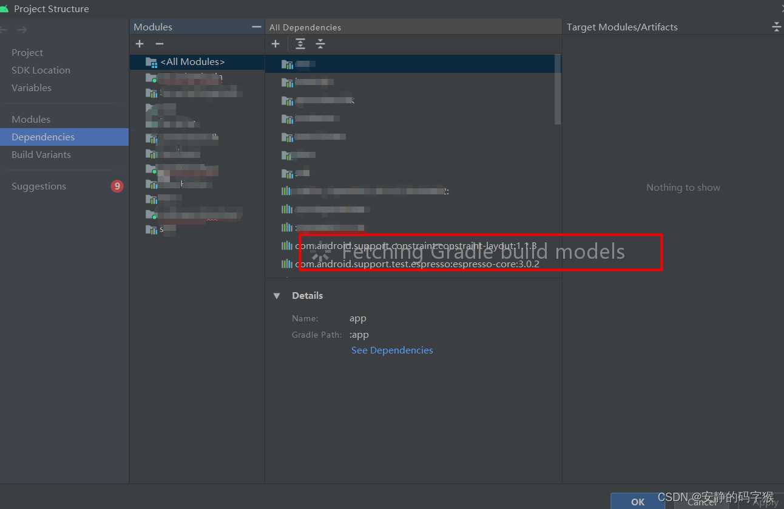
Task: Collapse Target Modules/Artifacts panel icon
Action: [776, 27]
